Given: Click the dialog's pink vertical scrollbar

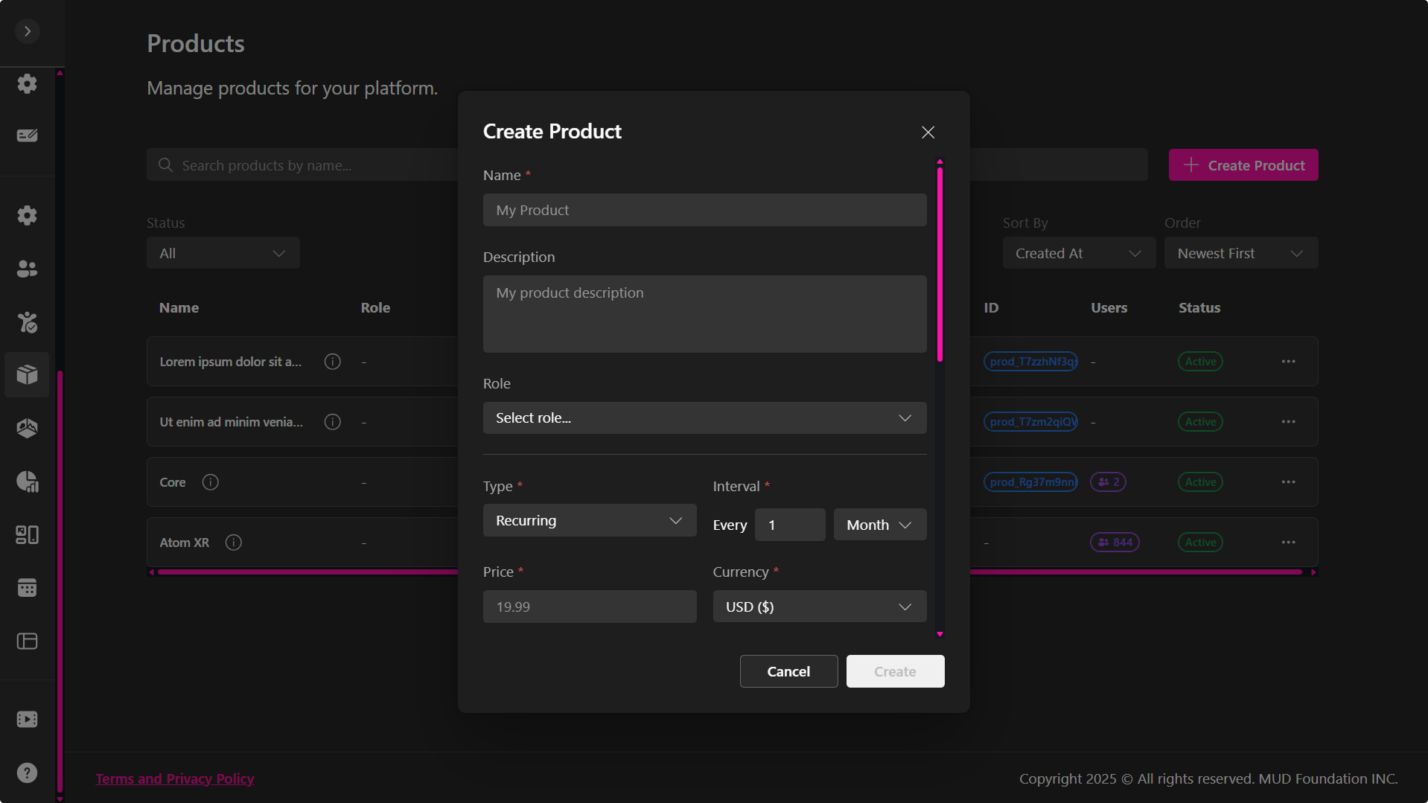Looking at the screenshot, I should pyautogui.click(x=940, y=265).
